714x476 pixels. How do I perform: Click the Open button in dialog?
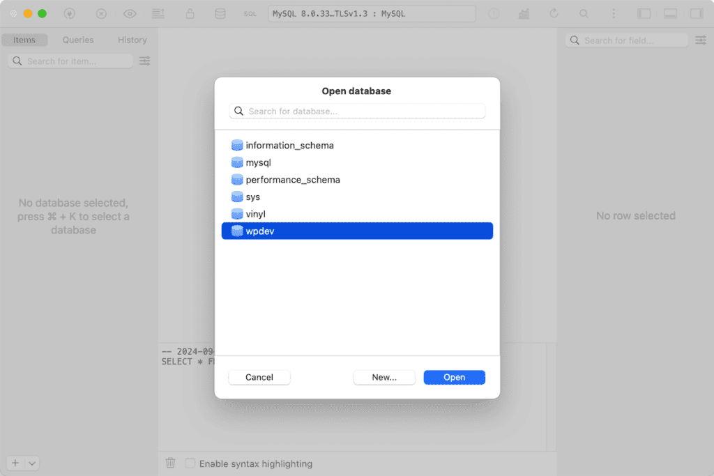[x=454, y=377]
